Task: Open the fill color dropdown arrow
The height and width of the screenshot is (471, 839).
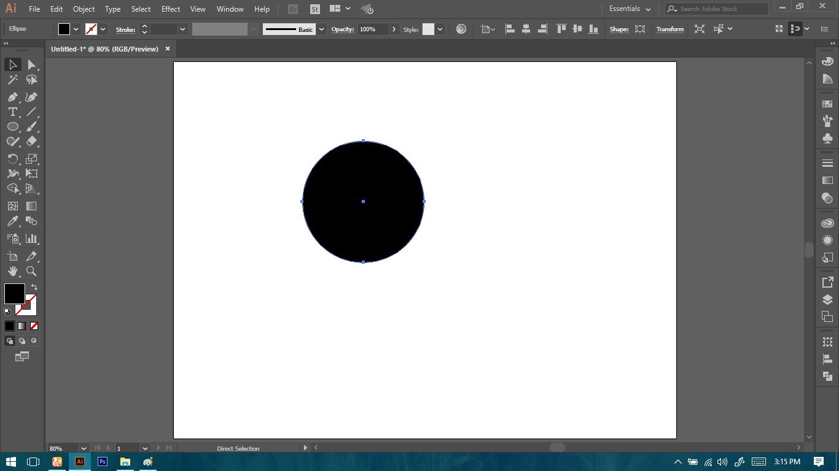Action: [x=76, y=29]
